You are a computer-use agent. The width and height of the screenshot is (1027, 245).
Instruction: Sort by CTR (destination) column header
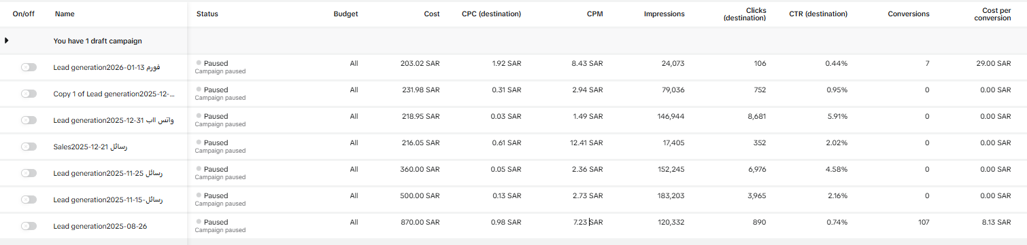click(818, 14)
